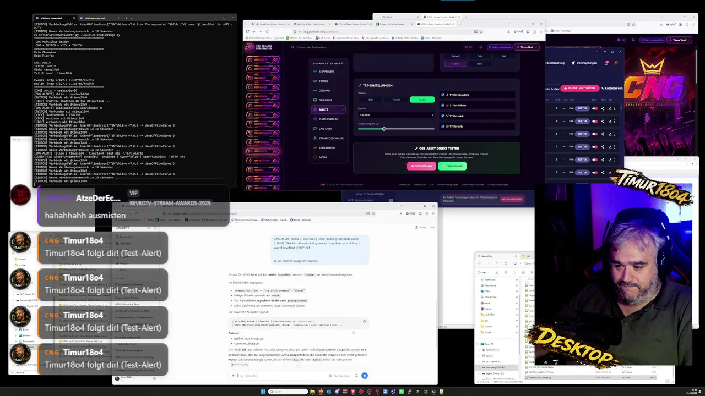Viewport: 705px width, 396px height.
Task: Select the Female TTS voice option
Action: point(396,100)
